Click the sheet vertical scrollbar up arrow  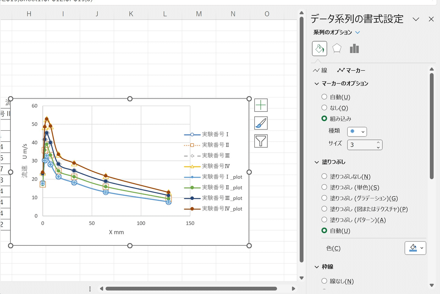coord(301,12)
